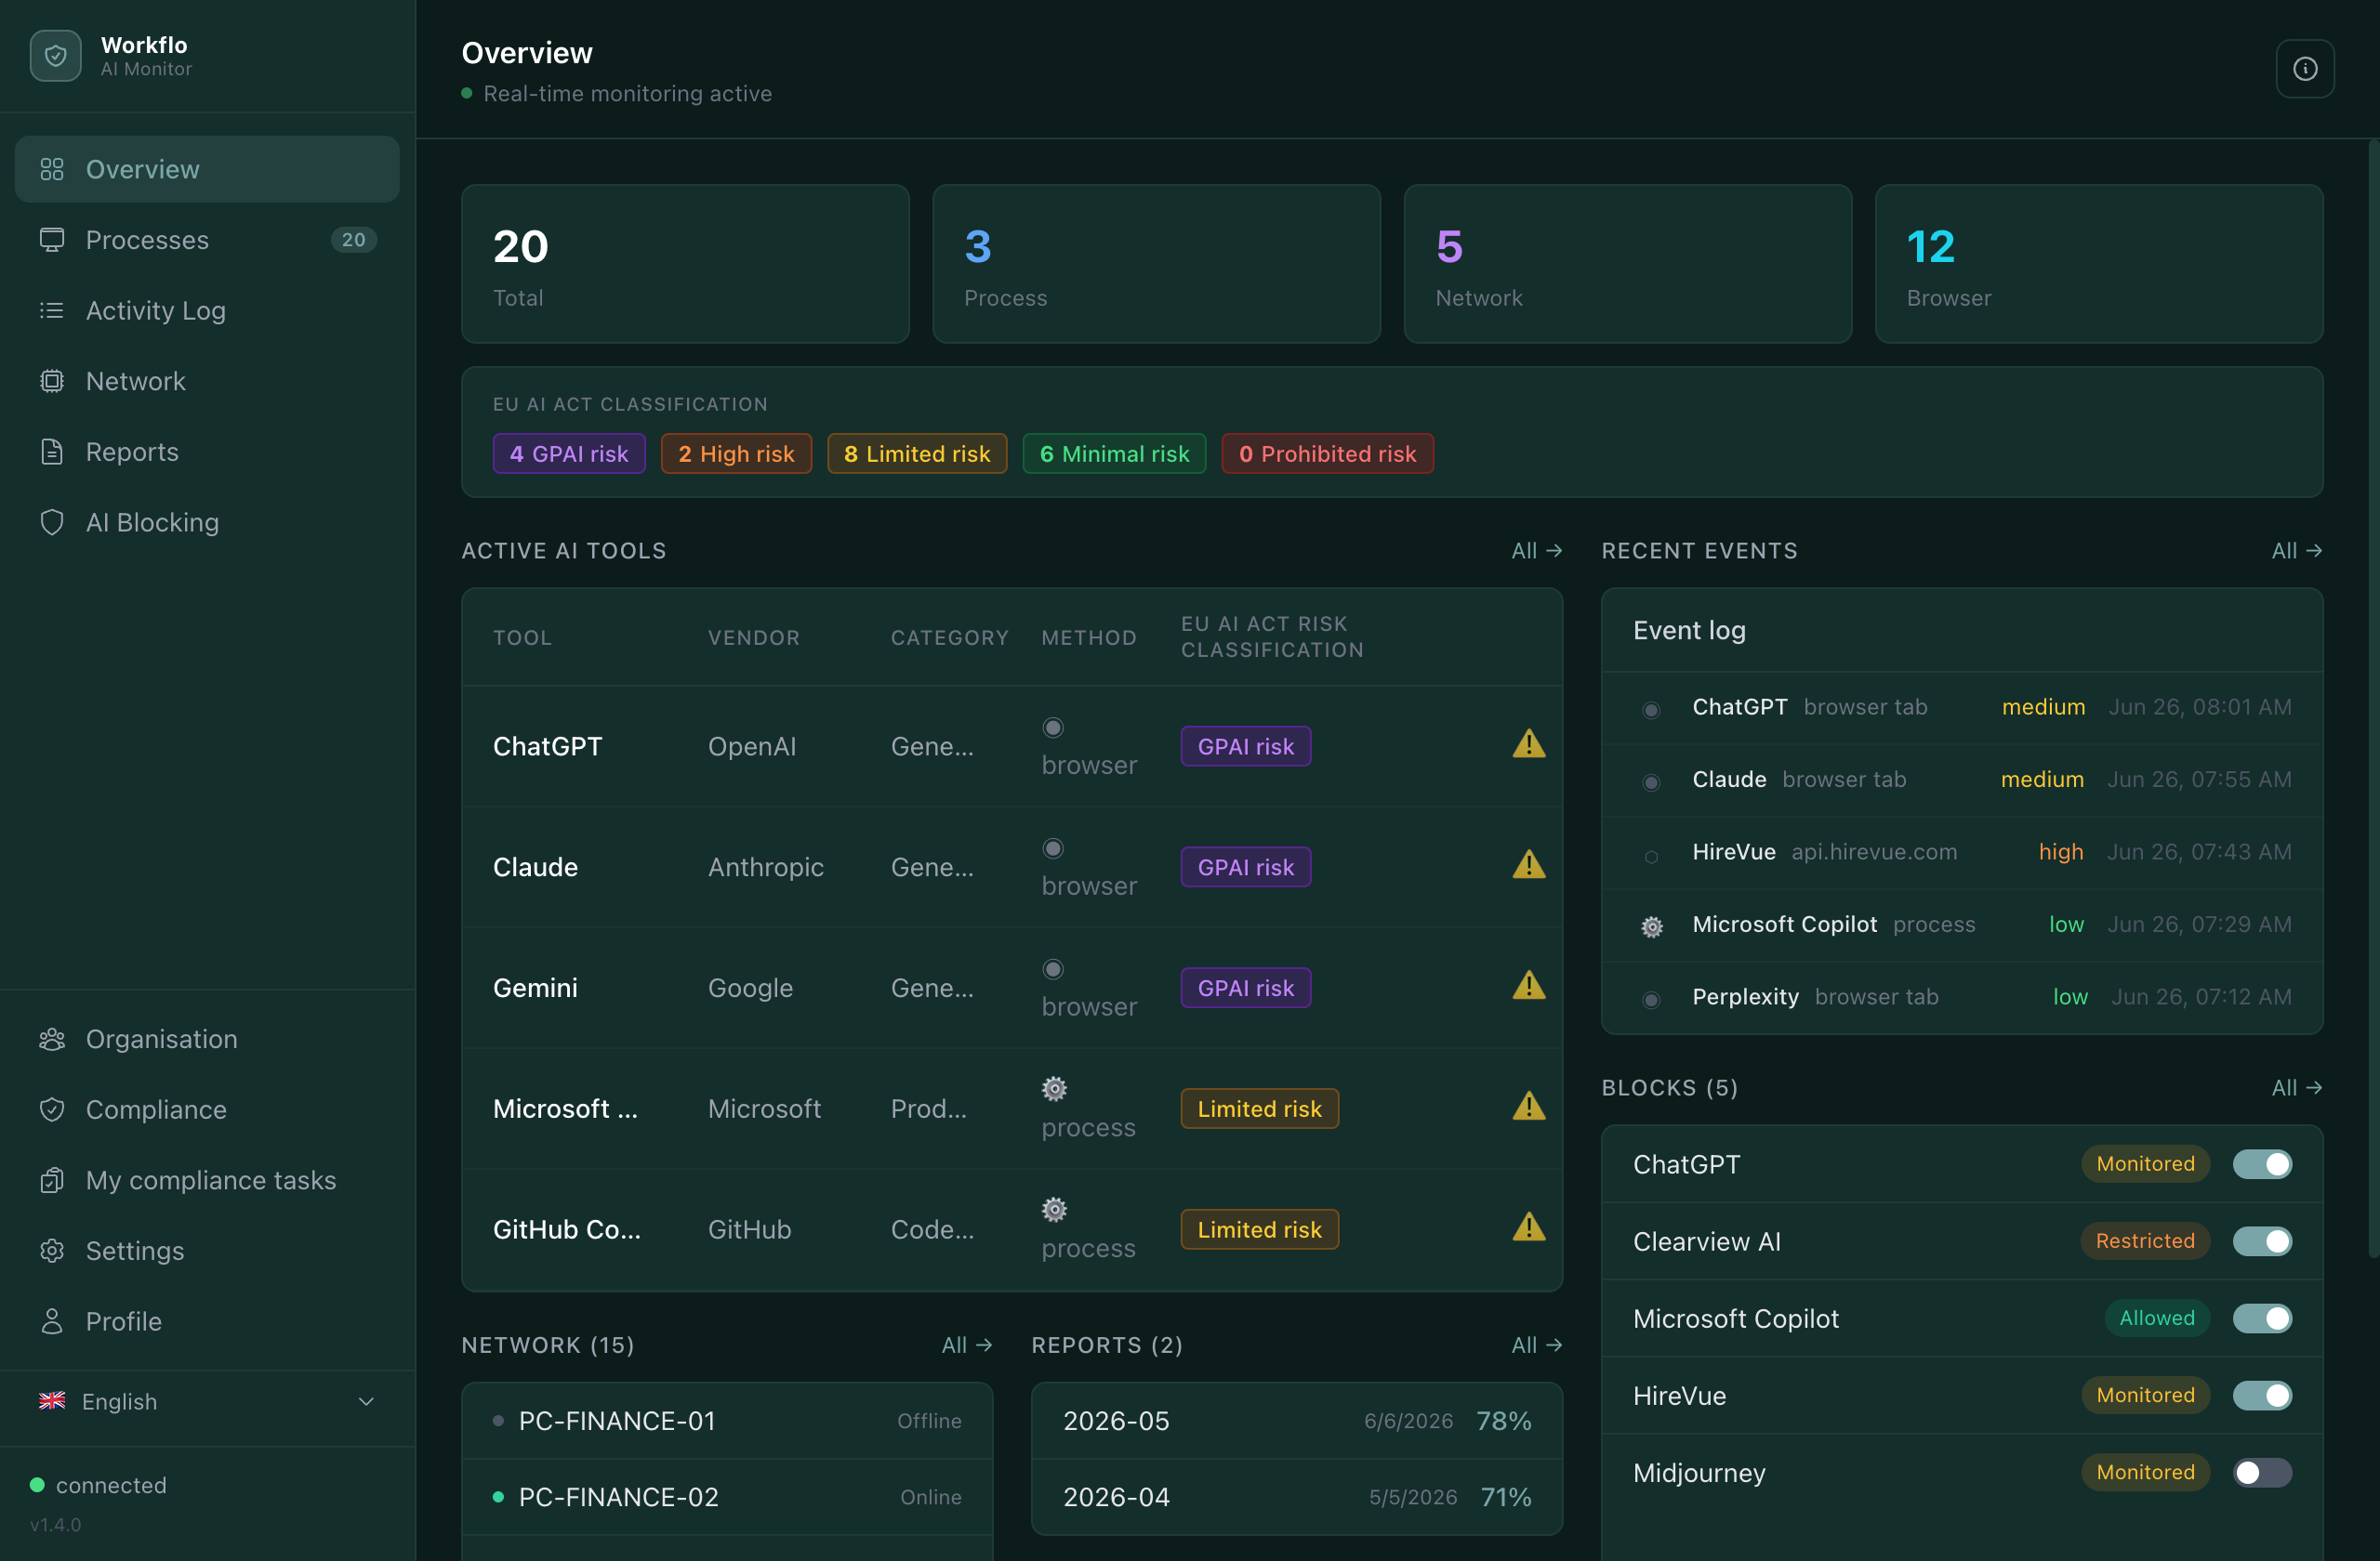
Task: Click the 4 GPAI risk badge
Action: [569, 453]
